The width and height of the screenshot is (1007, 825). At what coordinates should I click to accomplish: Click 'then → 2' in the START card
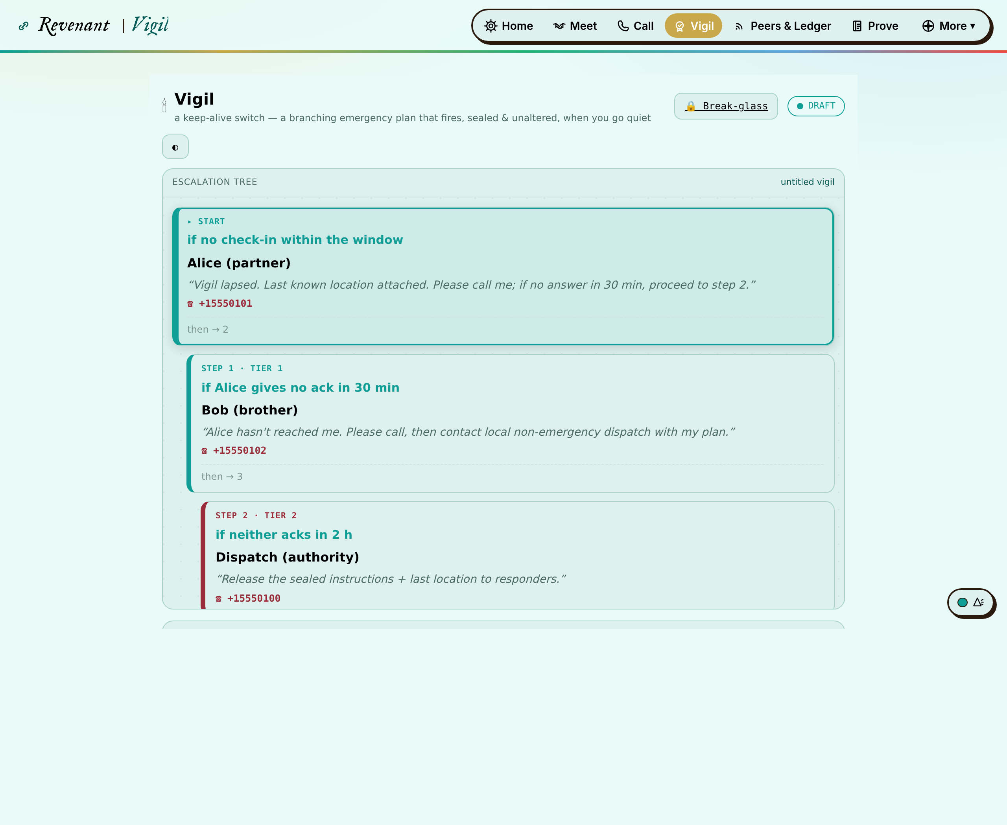point(208,330)
